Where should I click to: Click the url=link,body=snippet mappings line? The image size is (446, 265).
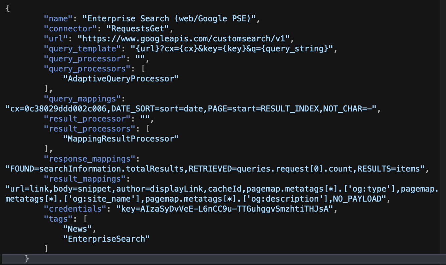222,189
